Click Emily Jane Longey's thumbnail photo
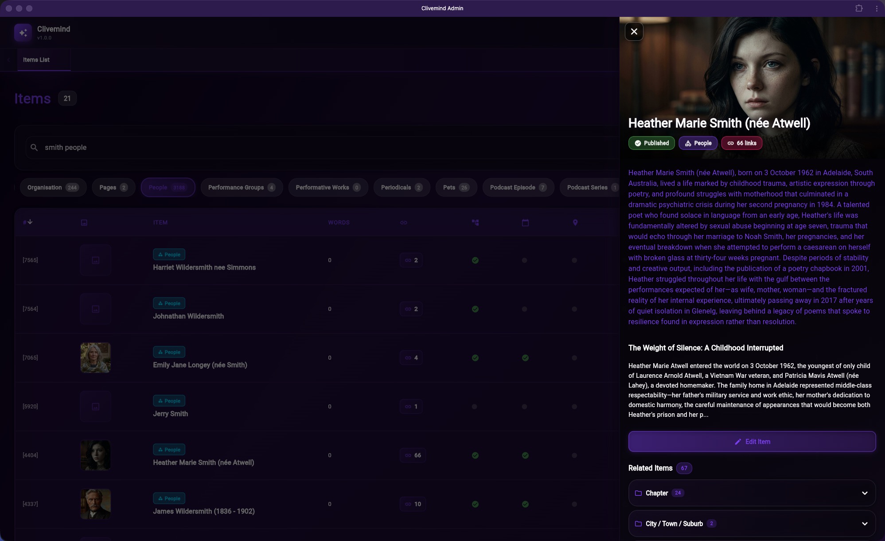The height and width of the screenshot is (541, 885). (x=95, y=357)
